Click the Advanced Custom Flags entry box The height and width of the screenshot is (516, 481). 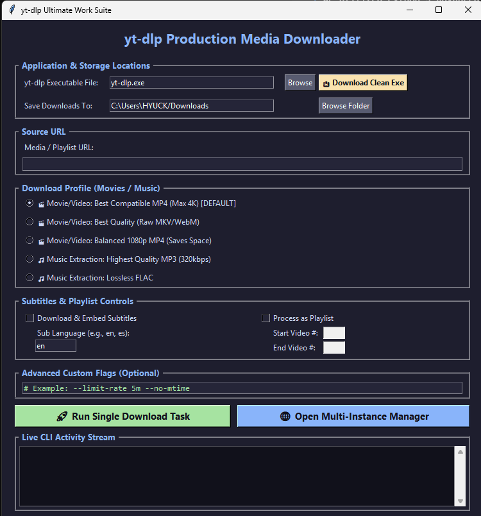pyautogui.click(x=242, y=388)
